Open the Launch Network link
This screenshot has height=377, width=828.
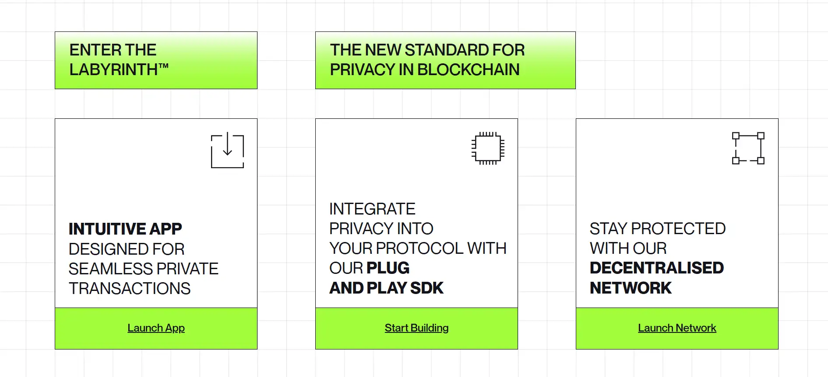tap(677, 328)
